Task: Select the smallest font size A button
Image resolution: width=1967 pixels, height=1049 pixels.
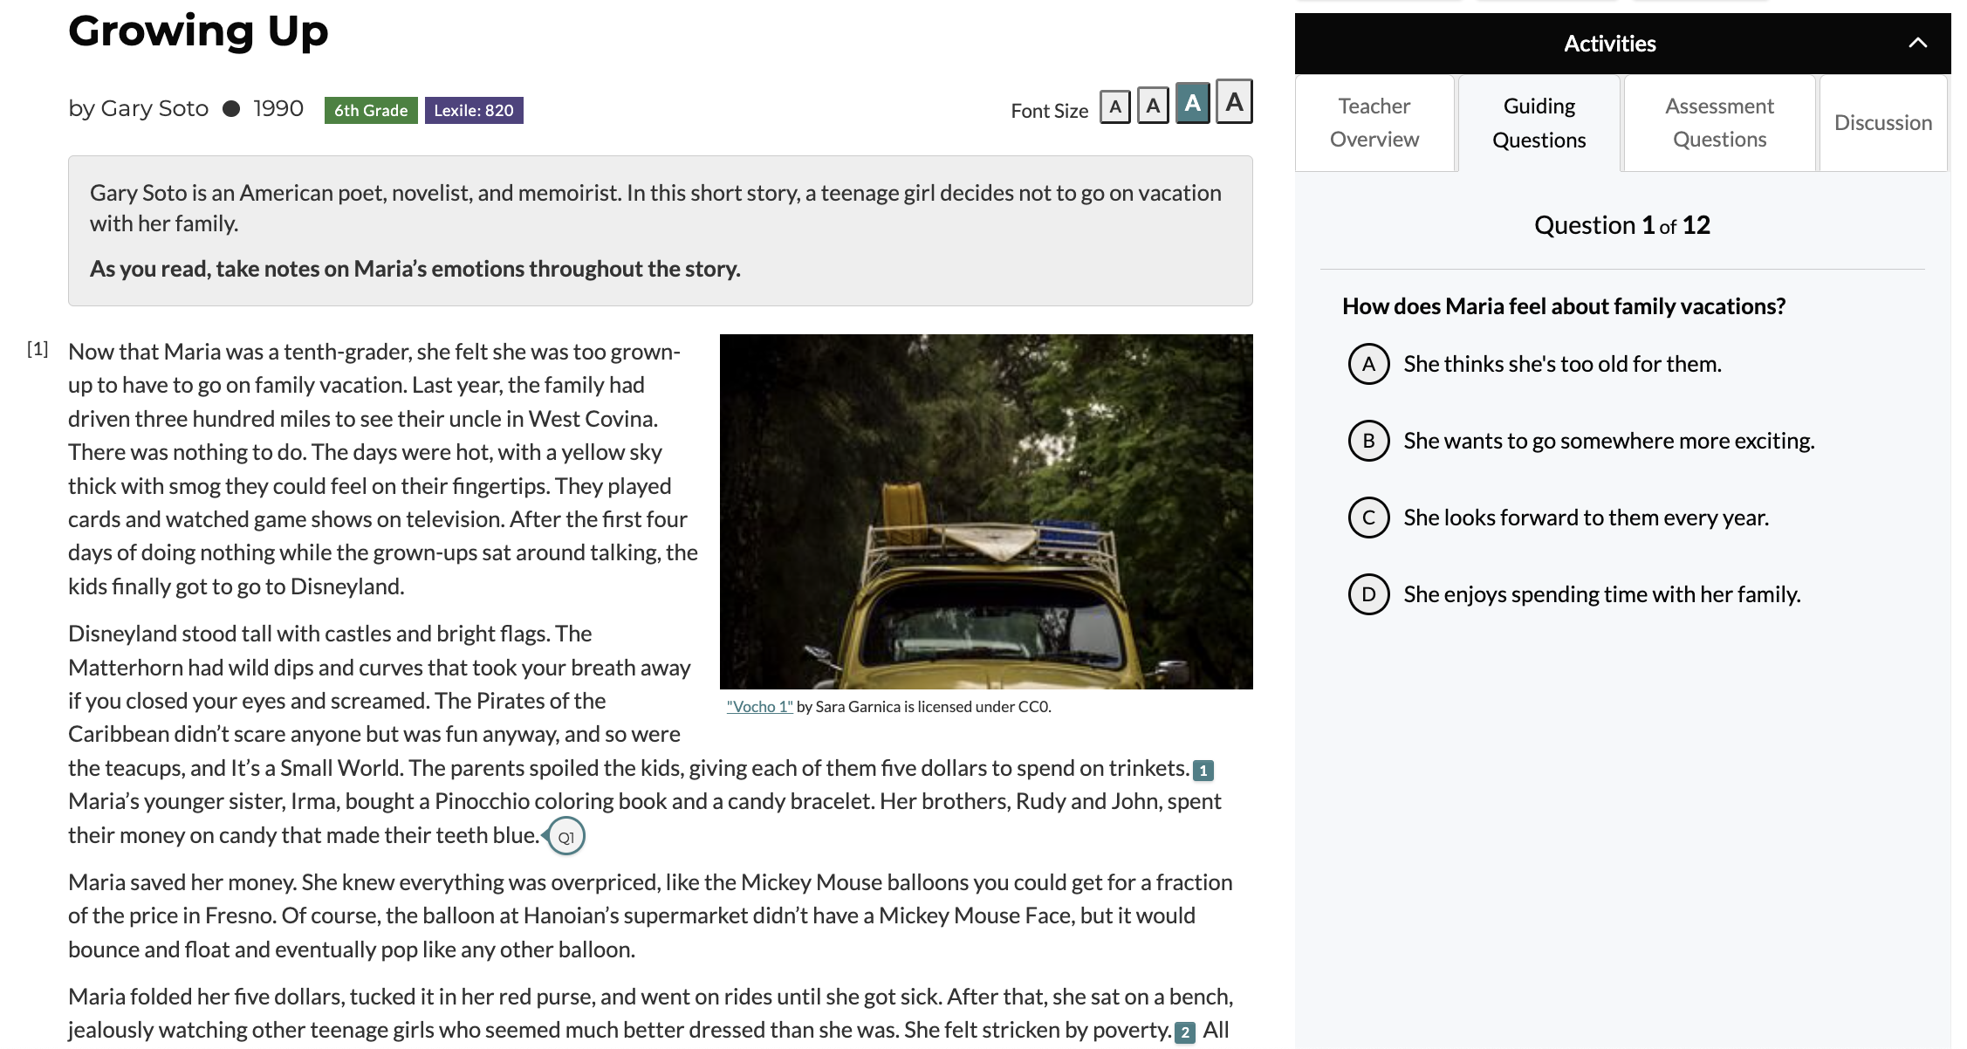Action: click(x=1114, y=106)
